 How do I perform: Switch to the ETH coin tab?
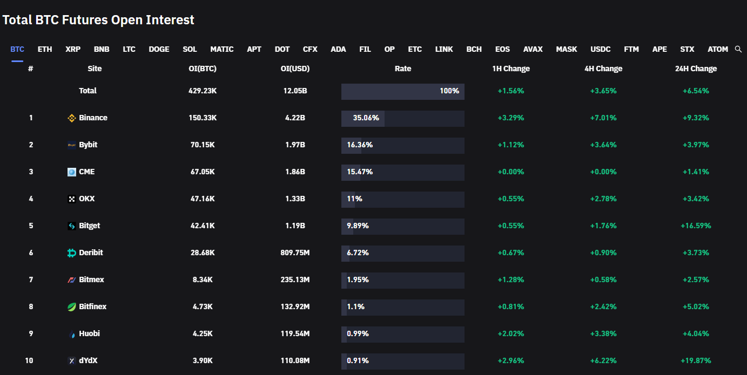[45, 49]
